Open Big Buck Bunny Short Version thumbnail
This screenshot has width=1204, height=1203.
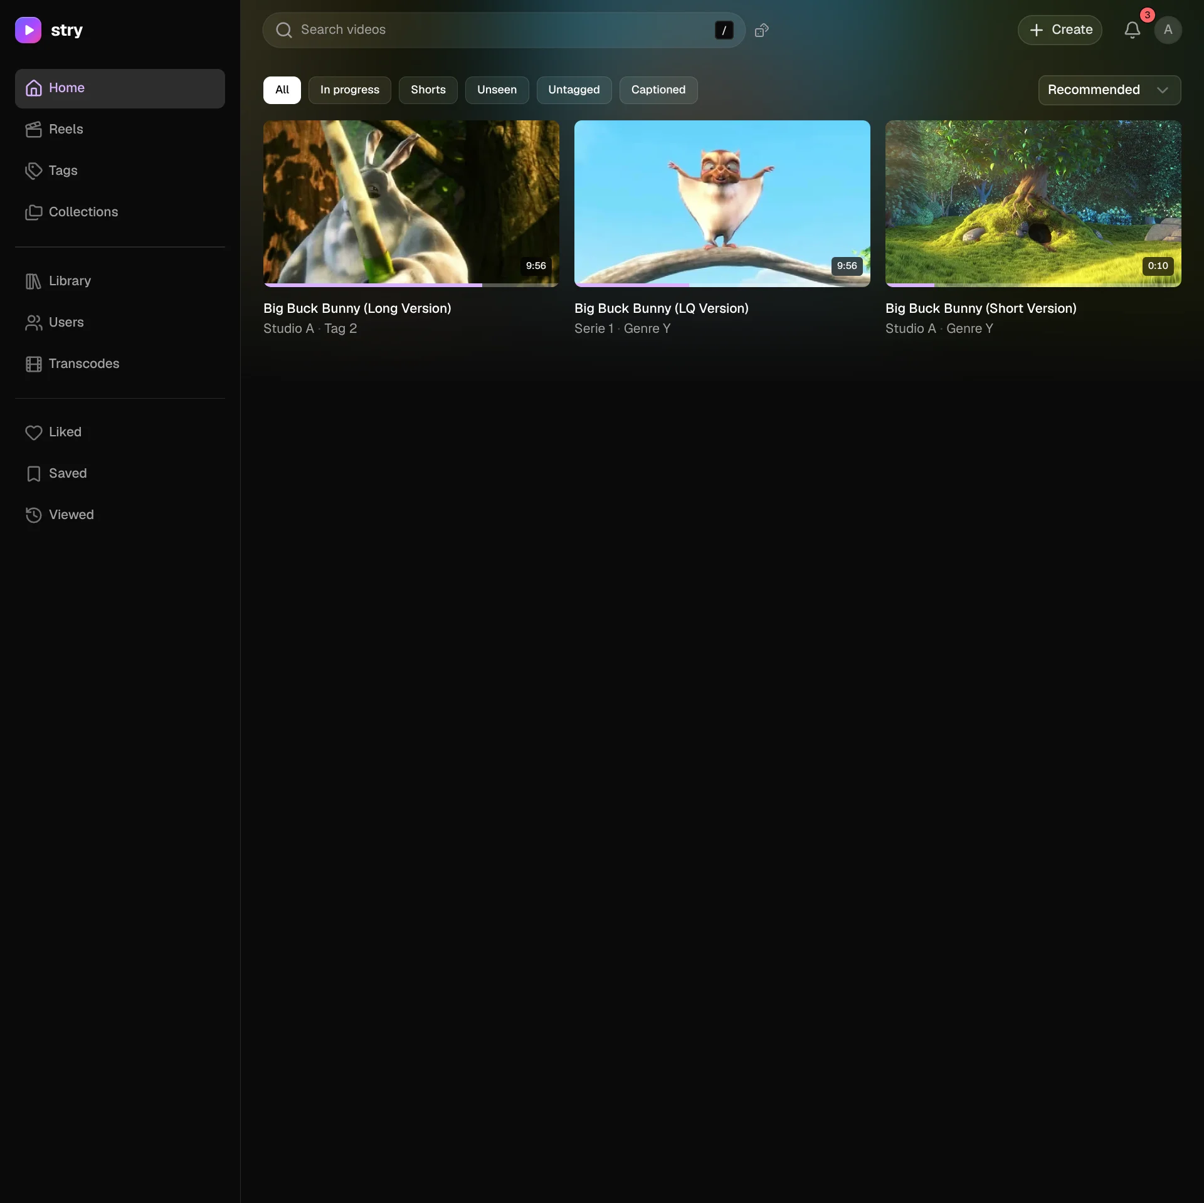tap(1033, 204)
